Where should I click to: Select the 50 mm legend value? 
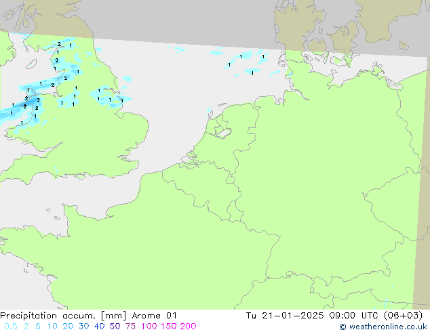click(115, 327)
